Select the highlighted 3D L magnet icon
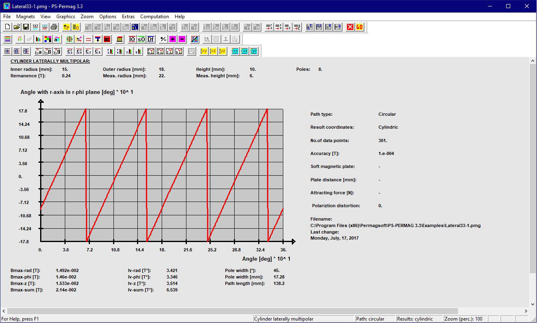Viewport: 537px width, 323px height. click(135, 27)
